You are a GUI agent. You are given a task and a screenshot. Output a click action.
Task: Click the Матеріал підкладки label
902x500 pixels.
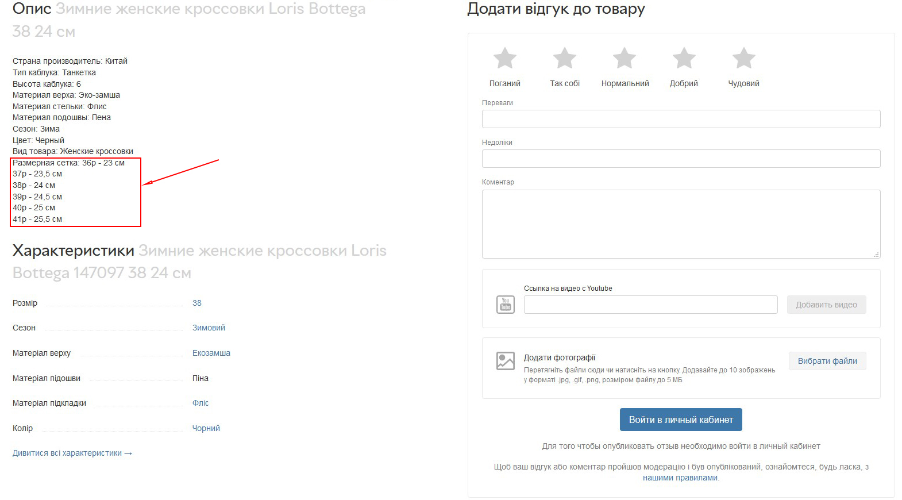click(49, 403)
